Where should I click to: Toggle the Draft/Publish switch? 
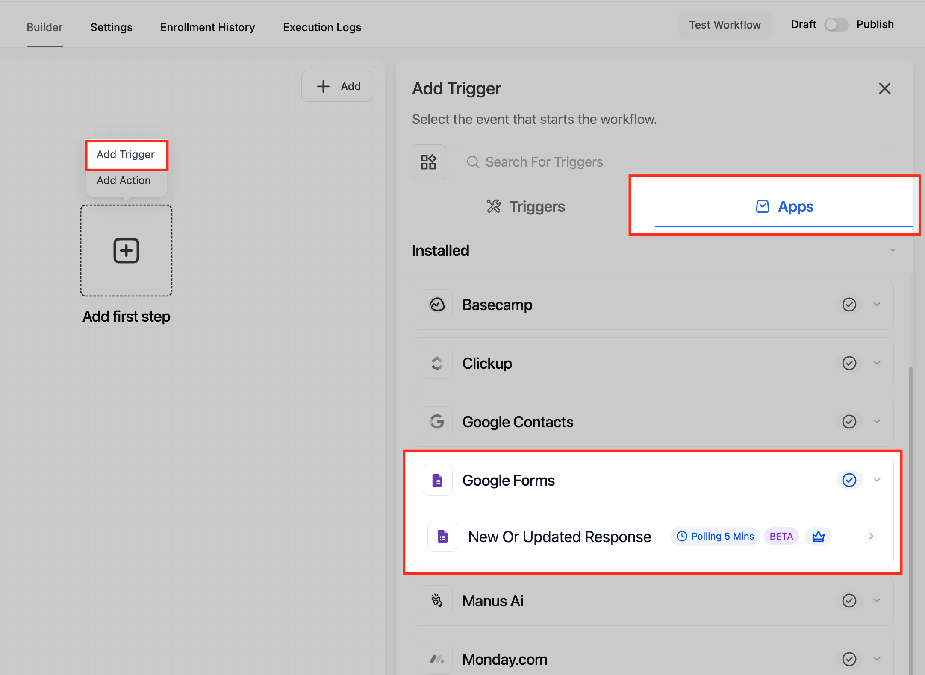click(x=836, y=25)
